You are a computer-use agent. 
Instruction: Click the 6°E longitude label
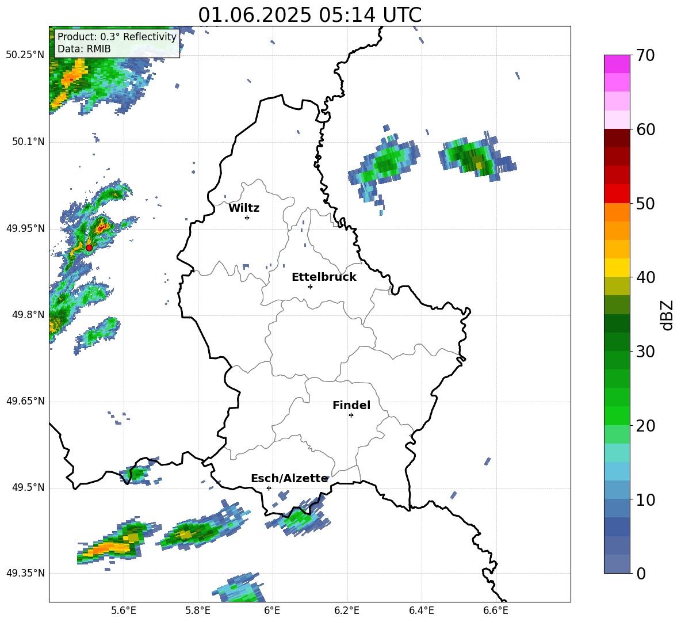(x=272, y=610)
